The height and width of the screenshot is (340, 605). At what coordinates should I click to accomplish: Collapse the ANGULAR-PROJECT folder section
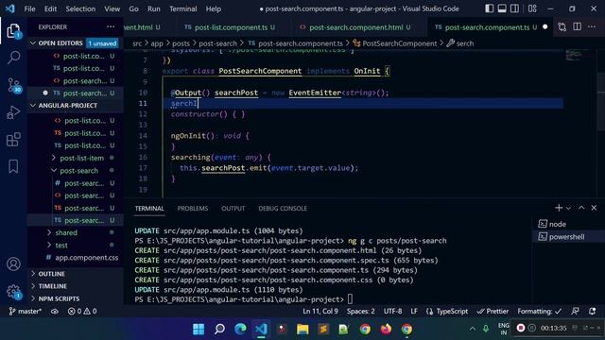67,105
